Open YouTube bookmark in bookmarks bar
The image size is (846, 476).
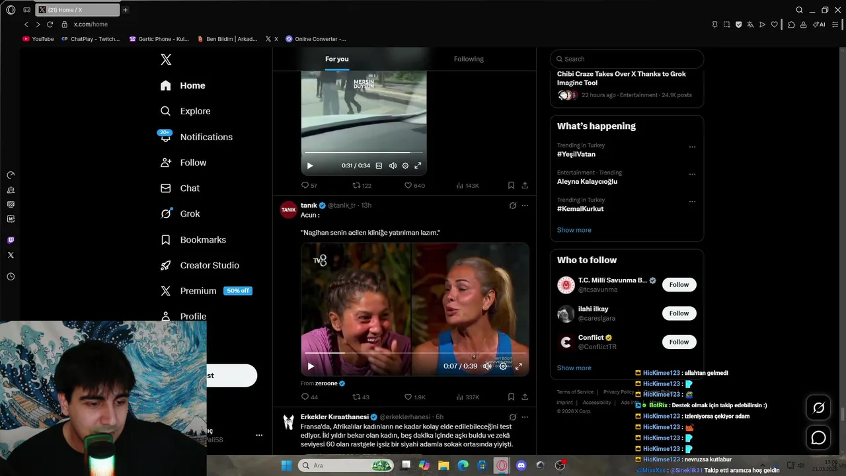[38, 39]
